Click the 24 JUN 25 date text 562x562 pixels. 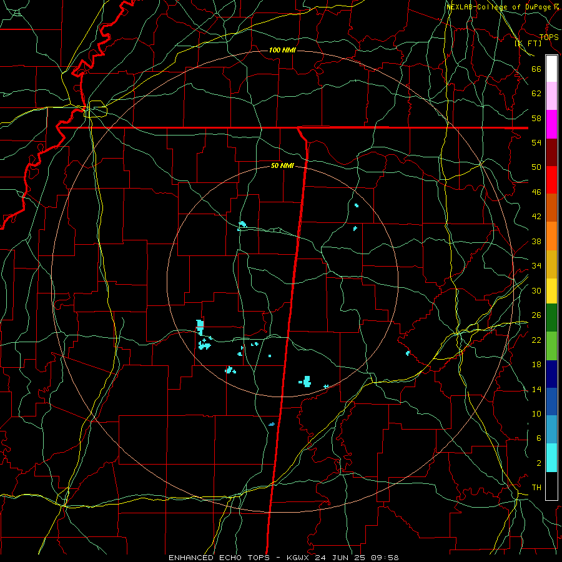(x=341, y=558)
